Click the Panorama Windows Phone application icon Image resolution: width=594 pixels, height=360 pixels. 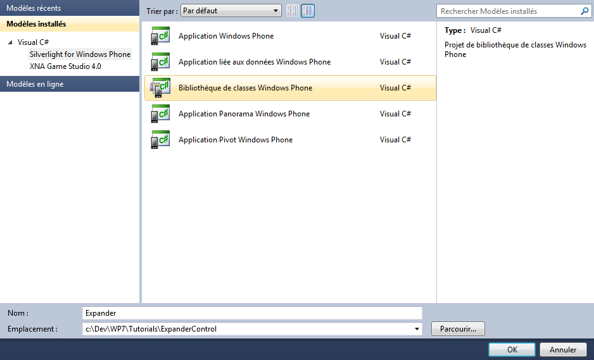tap(160, 115)
